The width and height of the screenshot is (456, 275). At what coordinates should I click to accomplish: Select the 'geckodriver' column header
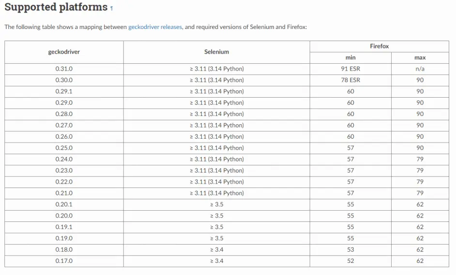tap(64, 52)
